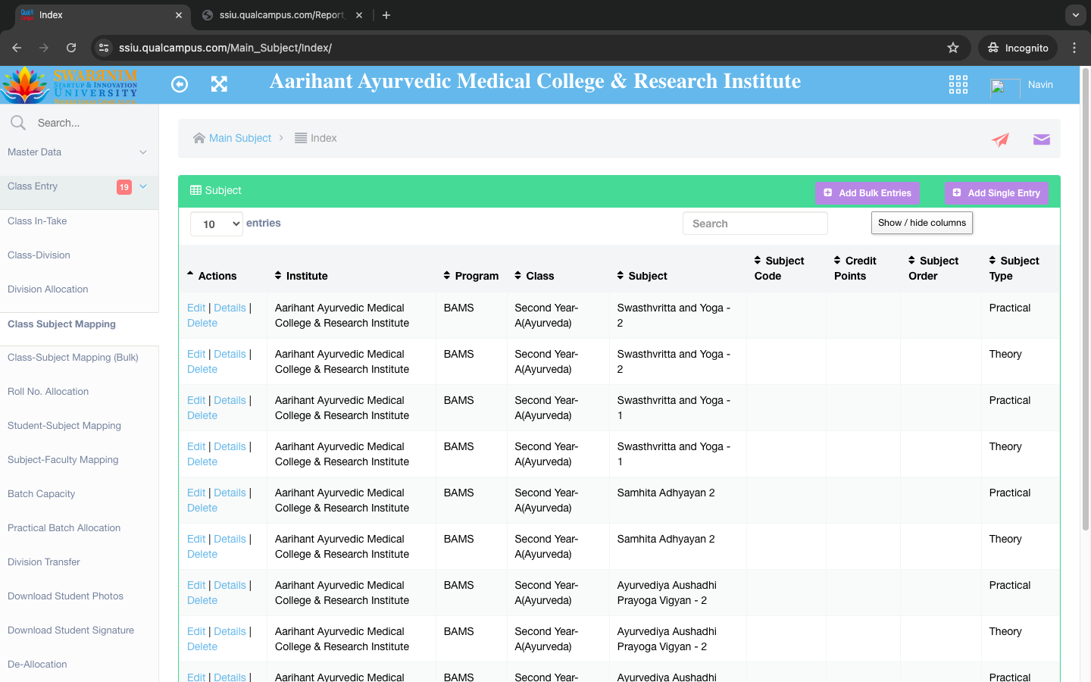Open Class In-Take sidebar item

(x=37, y=221)
